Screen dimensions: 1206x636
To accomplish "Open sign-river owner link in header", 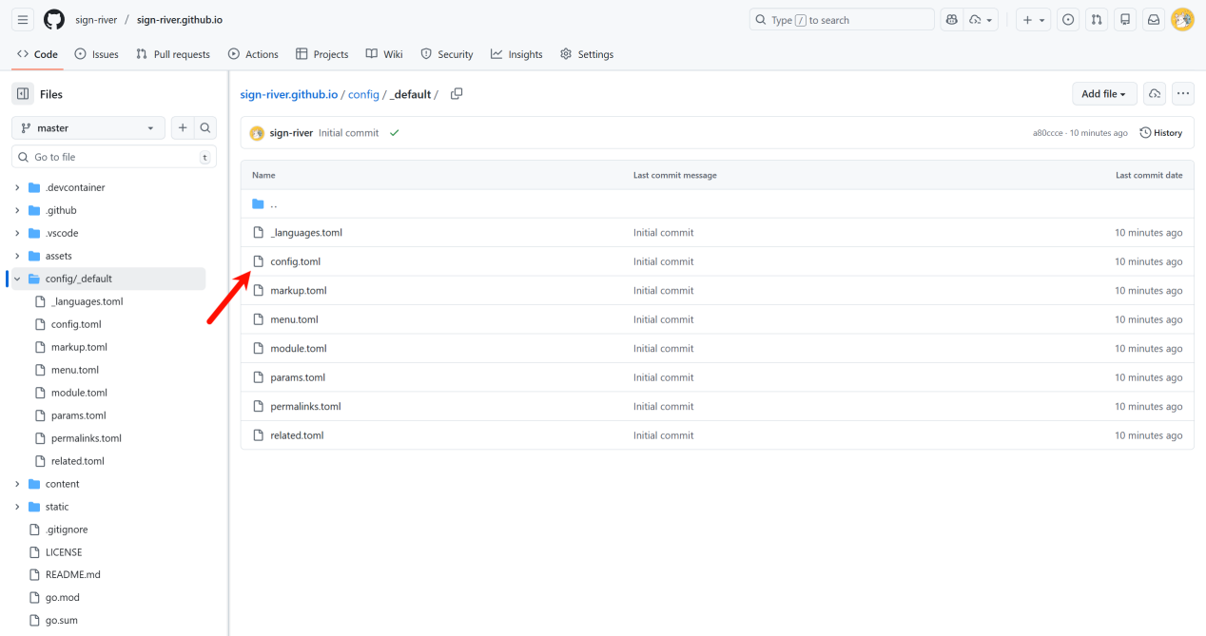I will pyautogui.click(x=96, y=20).
